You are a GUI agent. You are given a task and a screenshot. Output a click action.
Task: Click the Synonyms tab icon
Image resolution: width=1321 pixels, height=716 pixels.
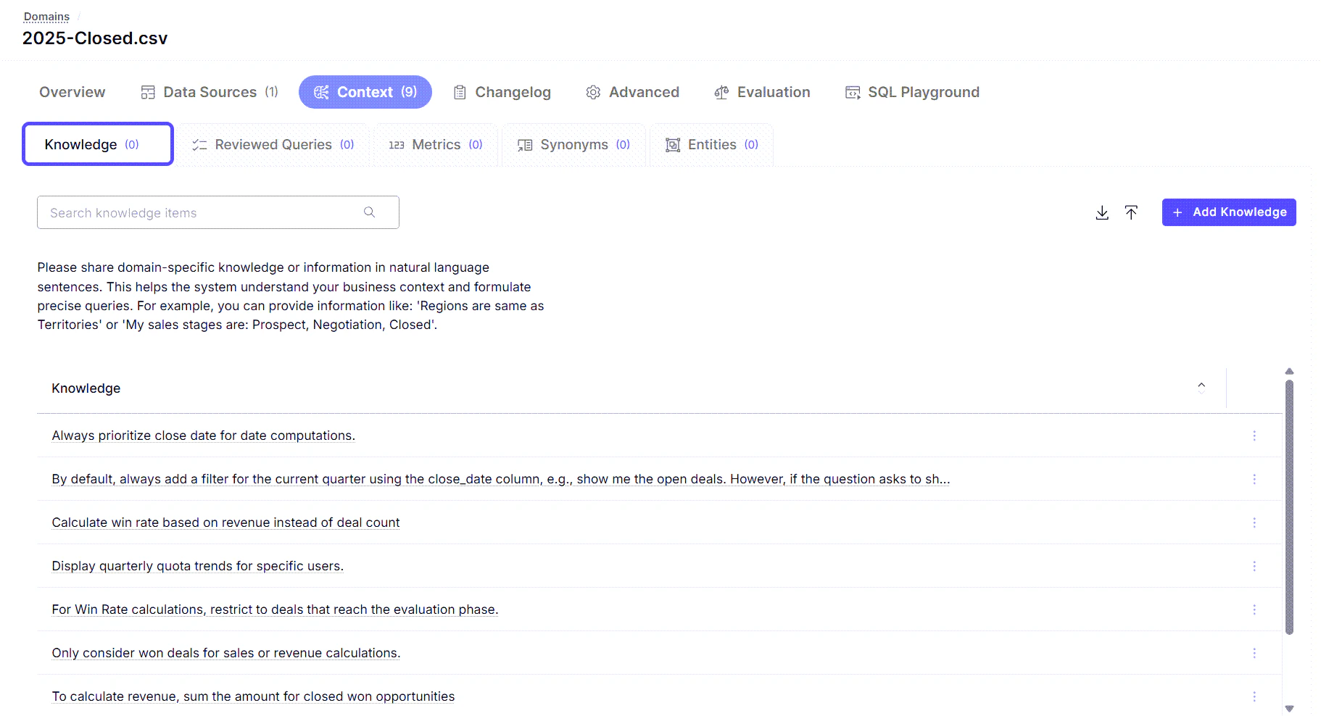(x=523, y=144)
